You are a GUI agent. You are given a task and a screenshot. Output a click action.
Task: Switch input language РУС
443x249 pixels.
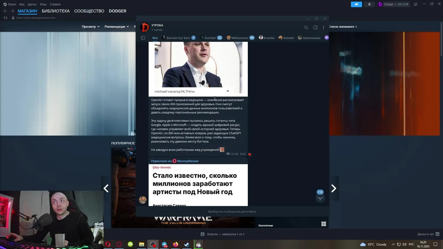tap(412, 244)
